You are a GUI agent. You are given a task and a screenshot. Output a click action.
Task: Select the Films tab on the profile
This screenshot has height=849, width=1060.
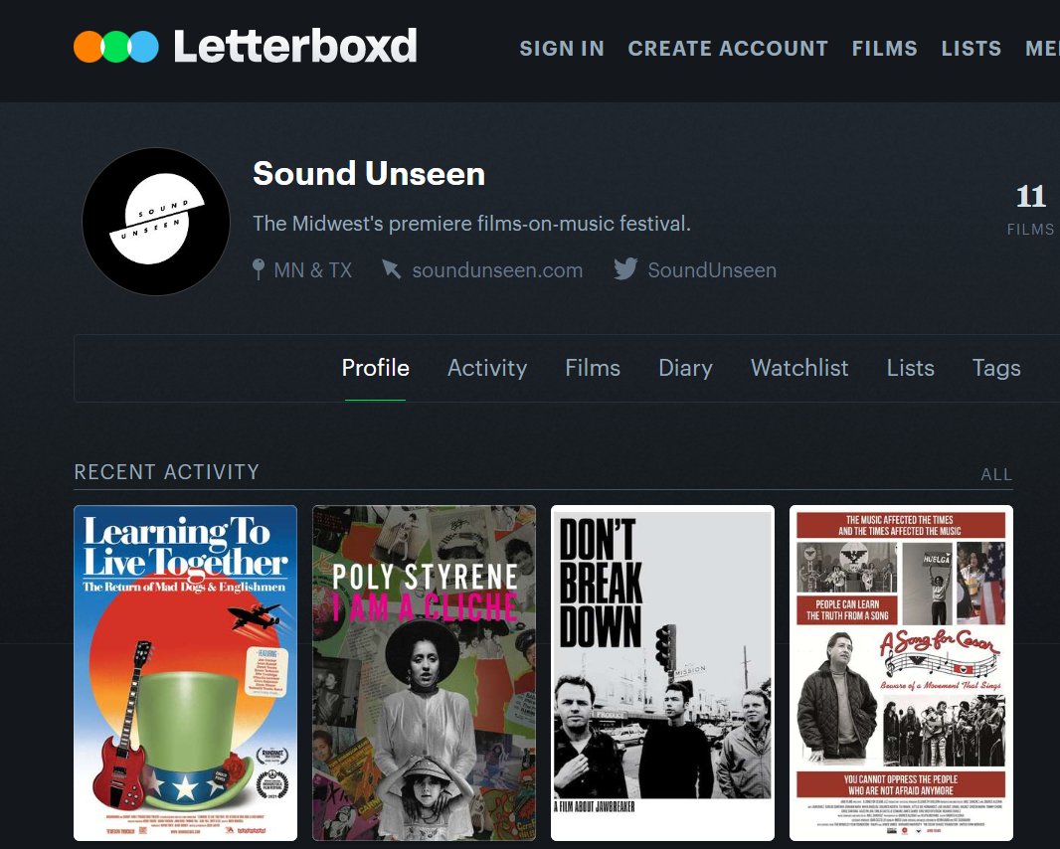pos(592,368)
